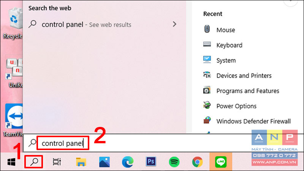Viewport: 304px width, 171px height.
Task: Open Task View from the taskbar
Action: tap(57, 162)
